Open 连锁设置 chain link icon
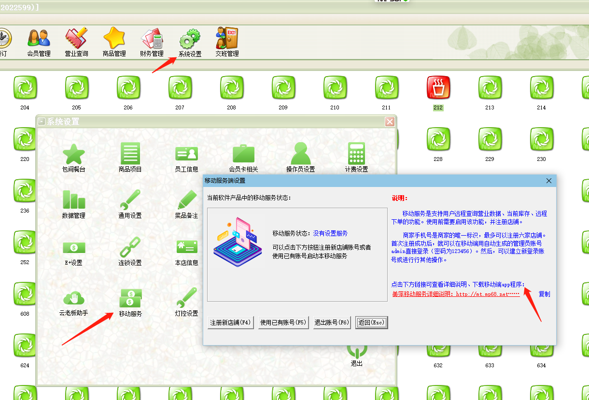 tap(130, 247)
